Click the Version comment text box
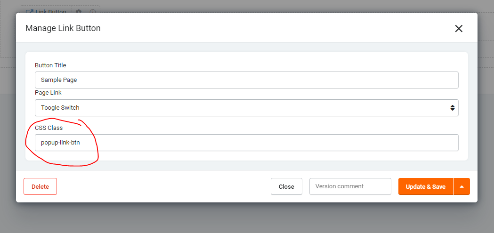 350,186
